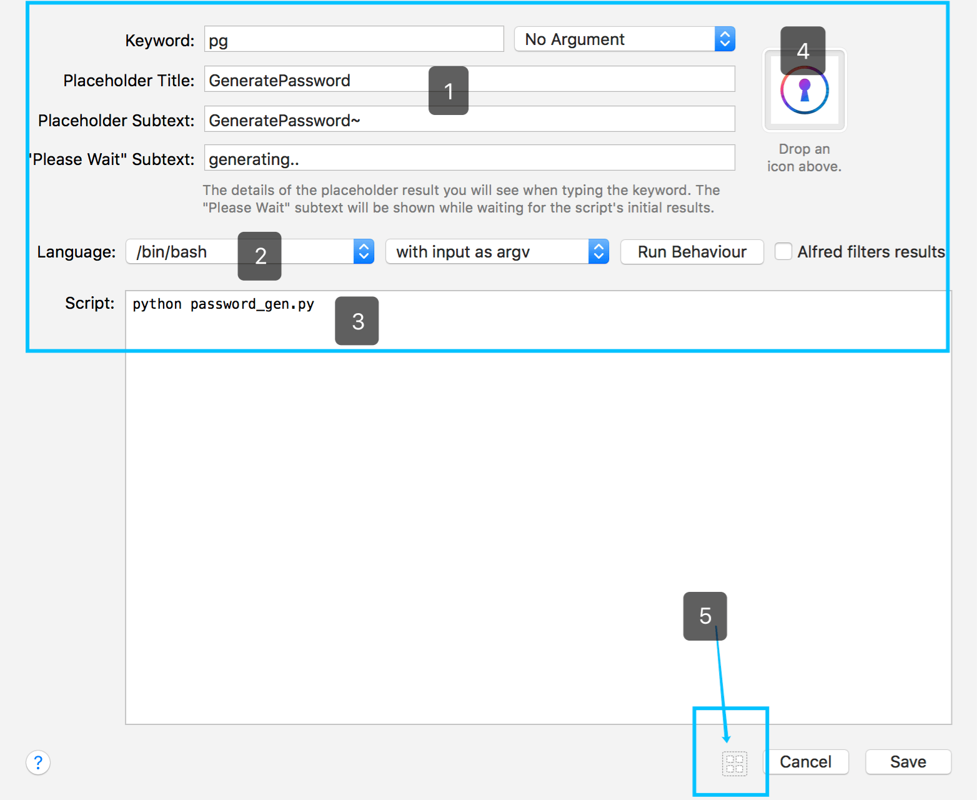
Task: Click the Cancel button
Action: (x=806, y=762)
